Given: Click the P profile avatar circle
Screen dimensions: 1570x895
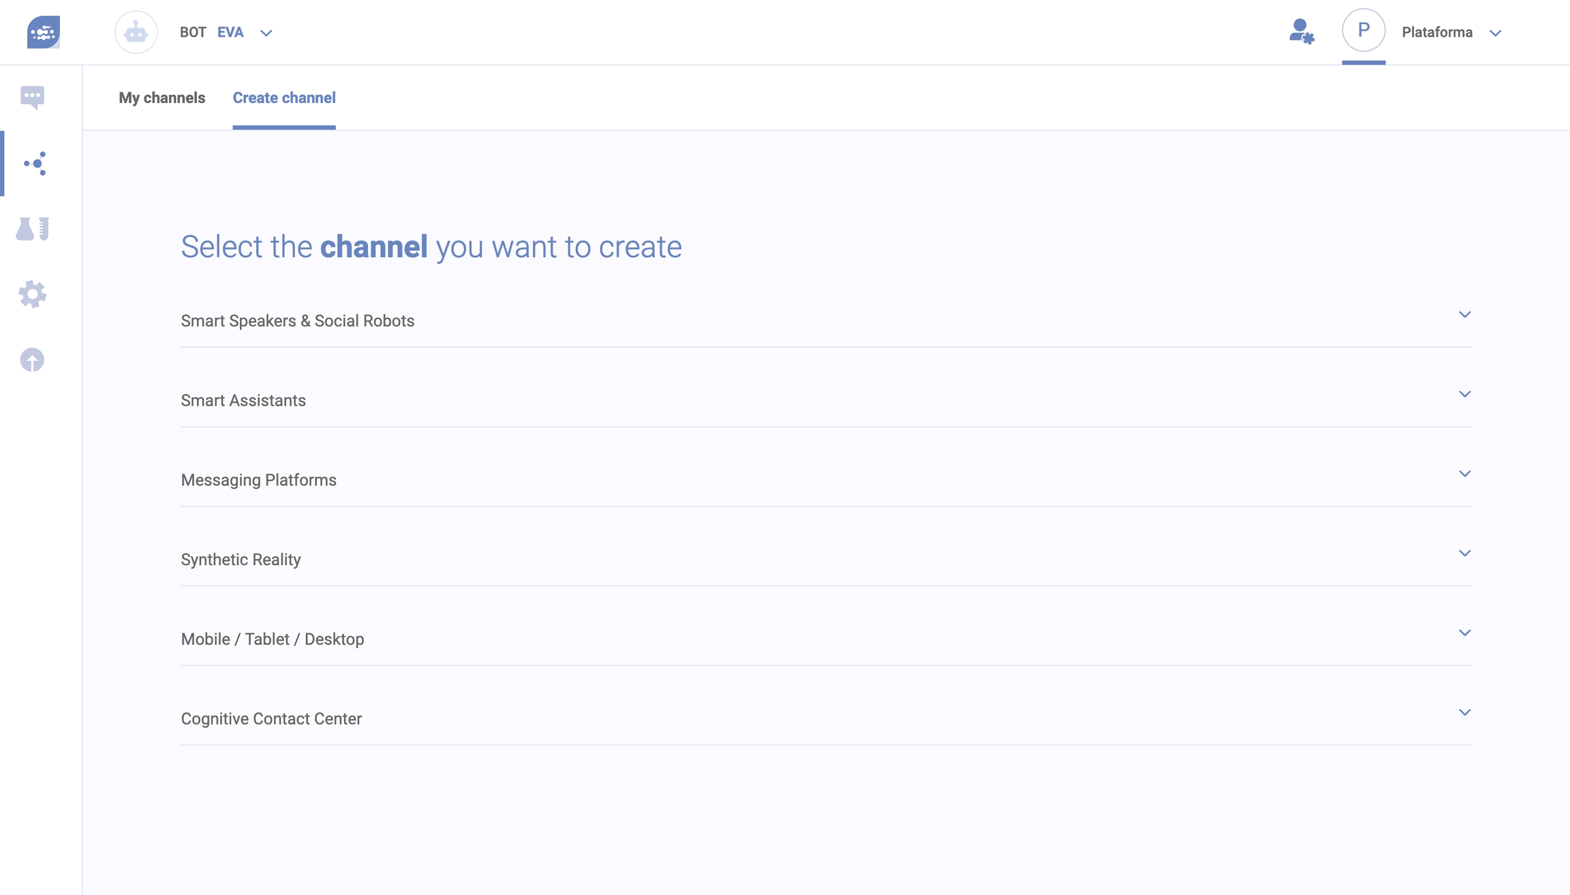Looking at the screenshot, I should (x=1363, y=31).
